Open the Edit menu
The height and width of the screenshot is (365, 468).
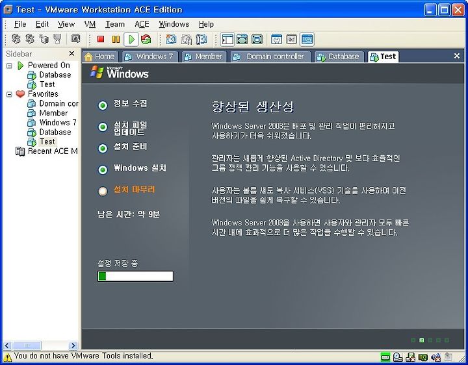42,24
